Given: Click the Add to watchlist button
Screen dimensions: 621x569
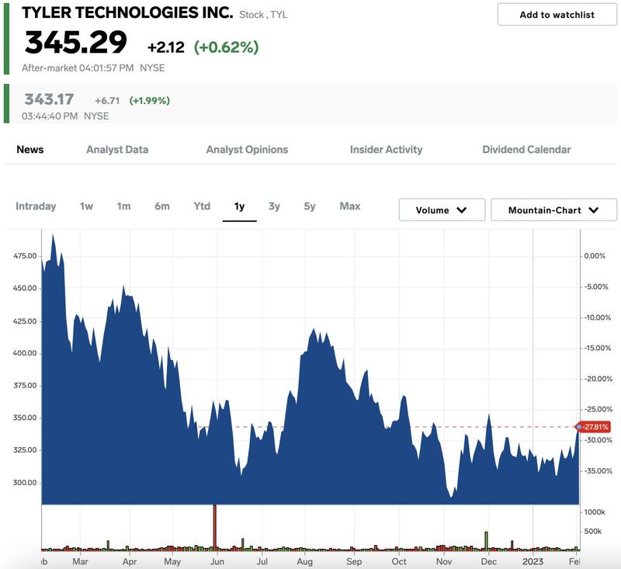Looking at the screenshot, I should 557,15.
